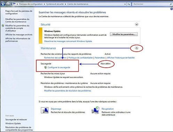Open 'Résolution des problèmes de compatibilité des programmes'

pyautogui.click(x=19, y=129)
